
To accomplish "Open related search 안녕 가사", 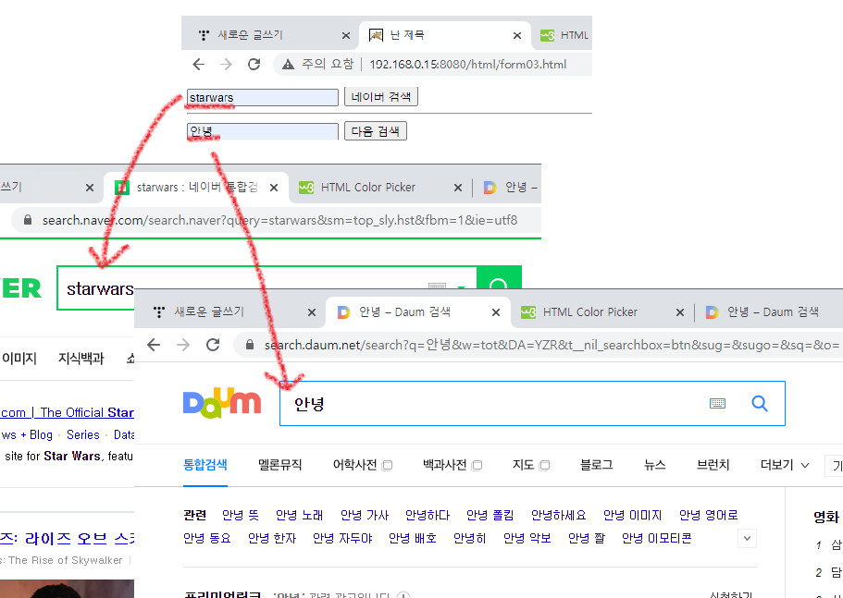I will click(x=365, y=516).
